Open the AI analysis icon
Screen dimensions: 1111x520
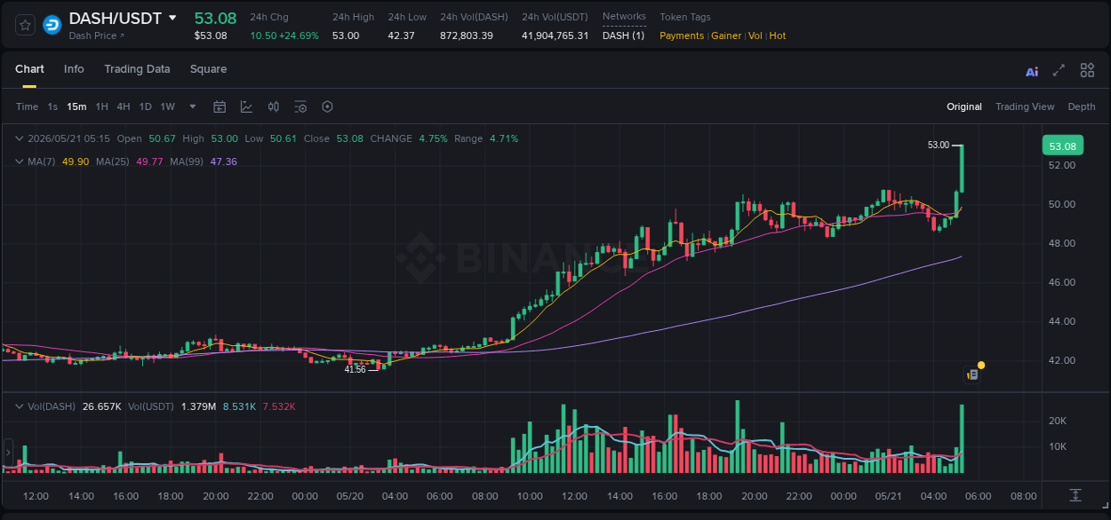click(x=1032, y=71)
